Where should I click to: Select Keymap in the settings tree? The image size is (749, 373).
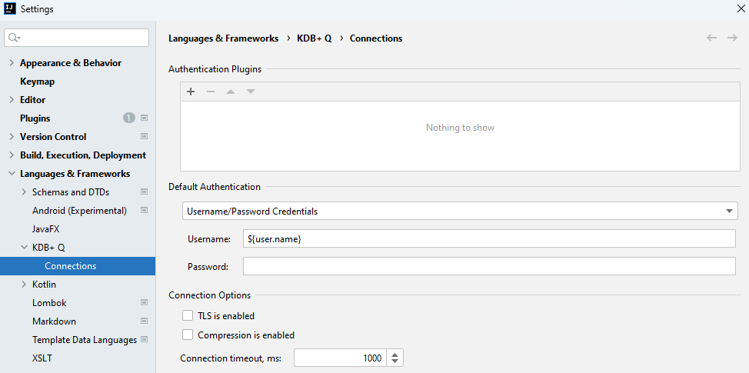tap(37, 82)
